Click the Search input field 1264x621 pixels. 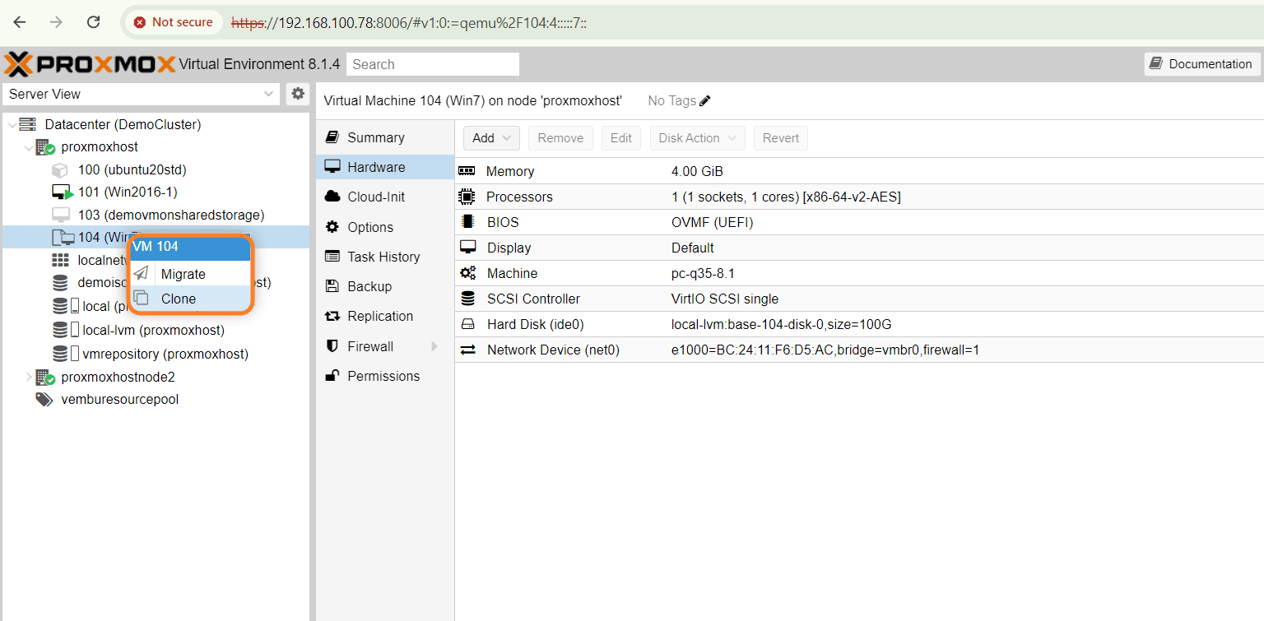[433, 64]
